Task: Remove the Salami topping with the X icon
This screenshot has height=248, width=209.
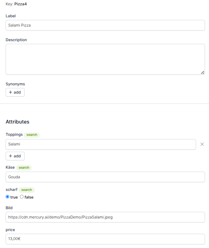Action: [202, 144]
